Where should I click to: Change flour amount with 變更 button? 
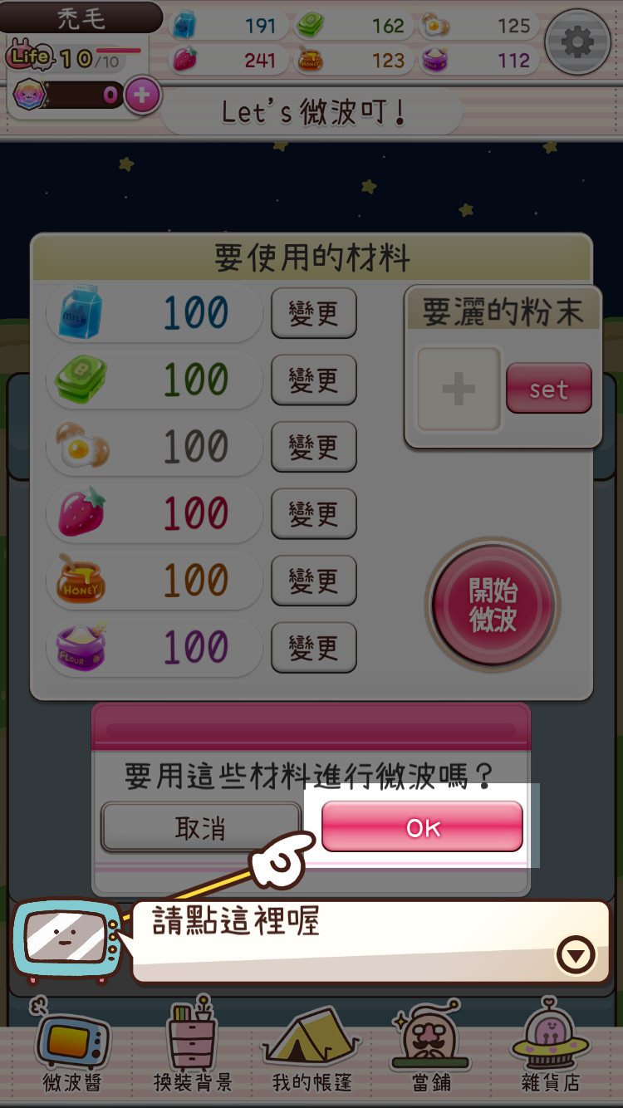tap(314, 647)
